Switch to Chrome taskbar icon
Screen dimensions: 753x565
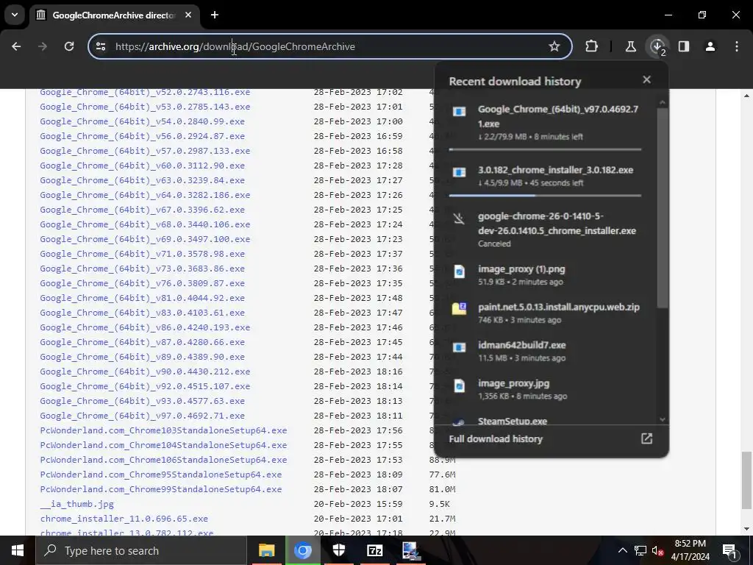point(302,550)
